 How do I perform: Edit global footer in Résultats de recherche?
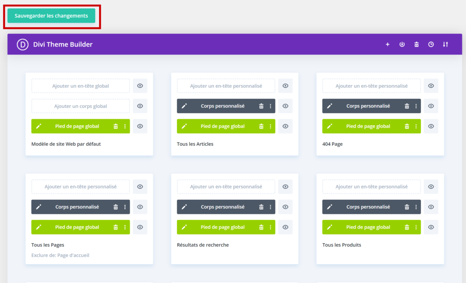(x=184, y=227)
